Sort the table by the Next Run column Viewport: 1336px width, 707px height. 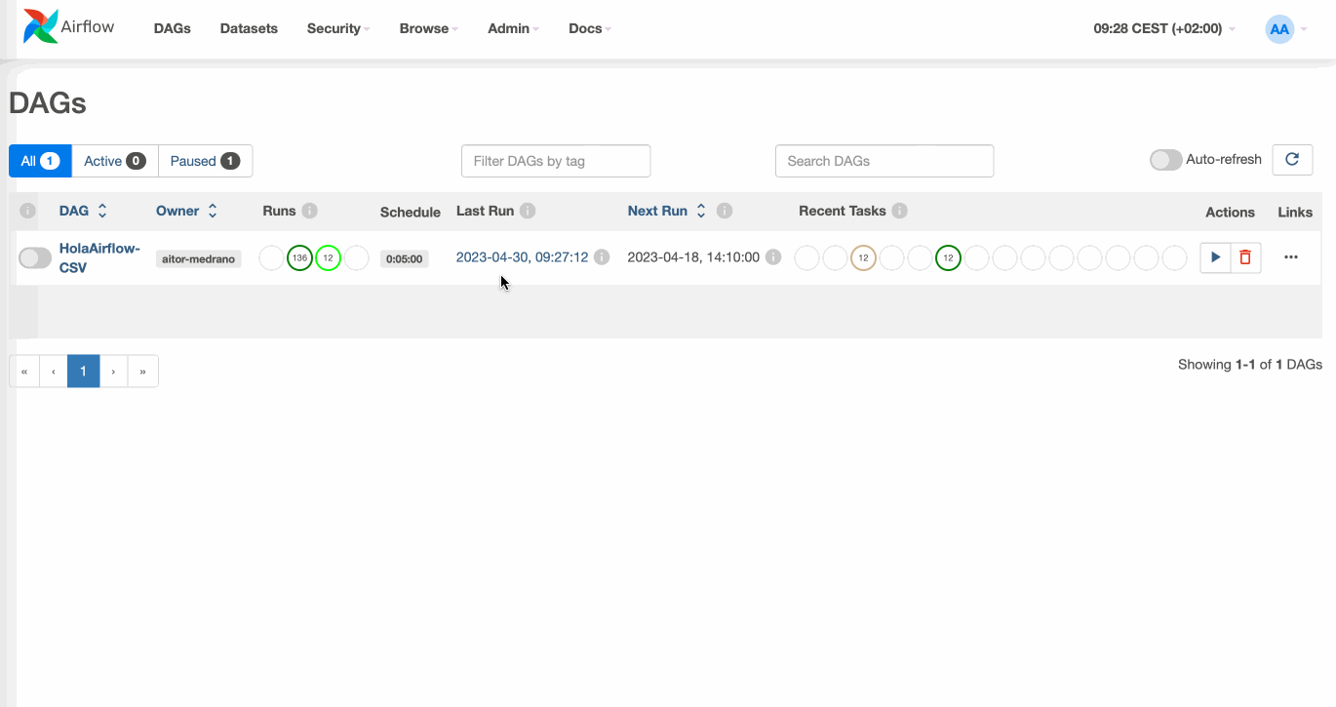(x=667, y=211)
